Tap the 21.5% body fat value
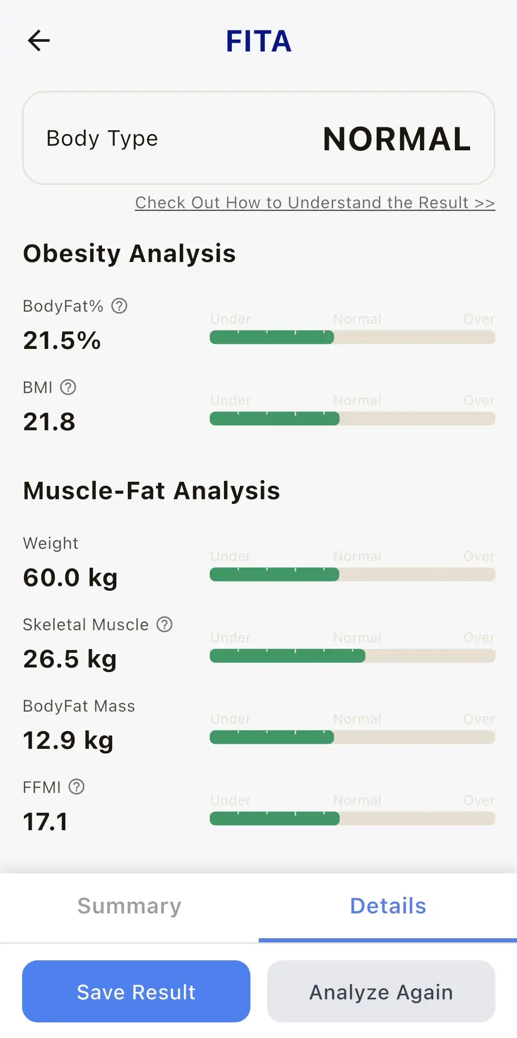Screen dimensions: 517x1038 (62, 341)
